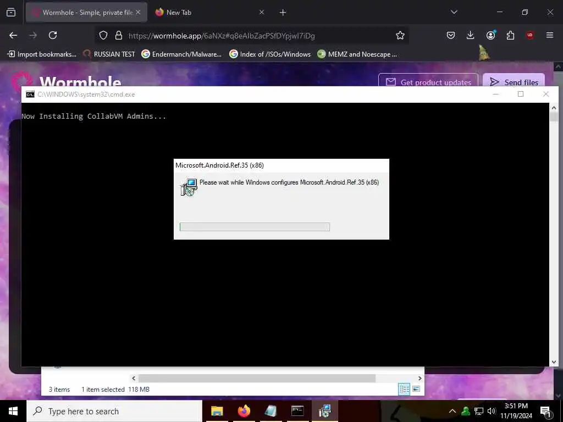This screenshot has height=422, width=563.
Task: Switch File Explorer to large icons view
Action: pyautogui.click(x=416, y=389)
